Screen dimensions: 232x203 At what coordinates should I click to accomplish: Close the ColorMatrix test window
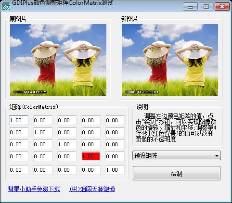tap(222, 7)
